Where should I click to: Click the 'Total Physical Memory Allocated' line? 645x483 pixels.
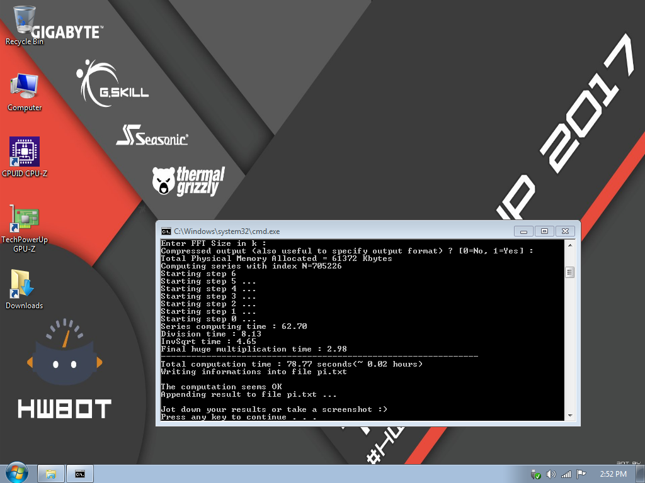click(277, 258)
